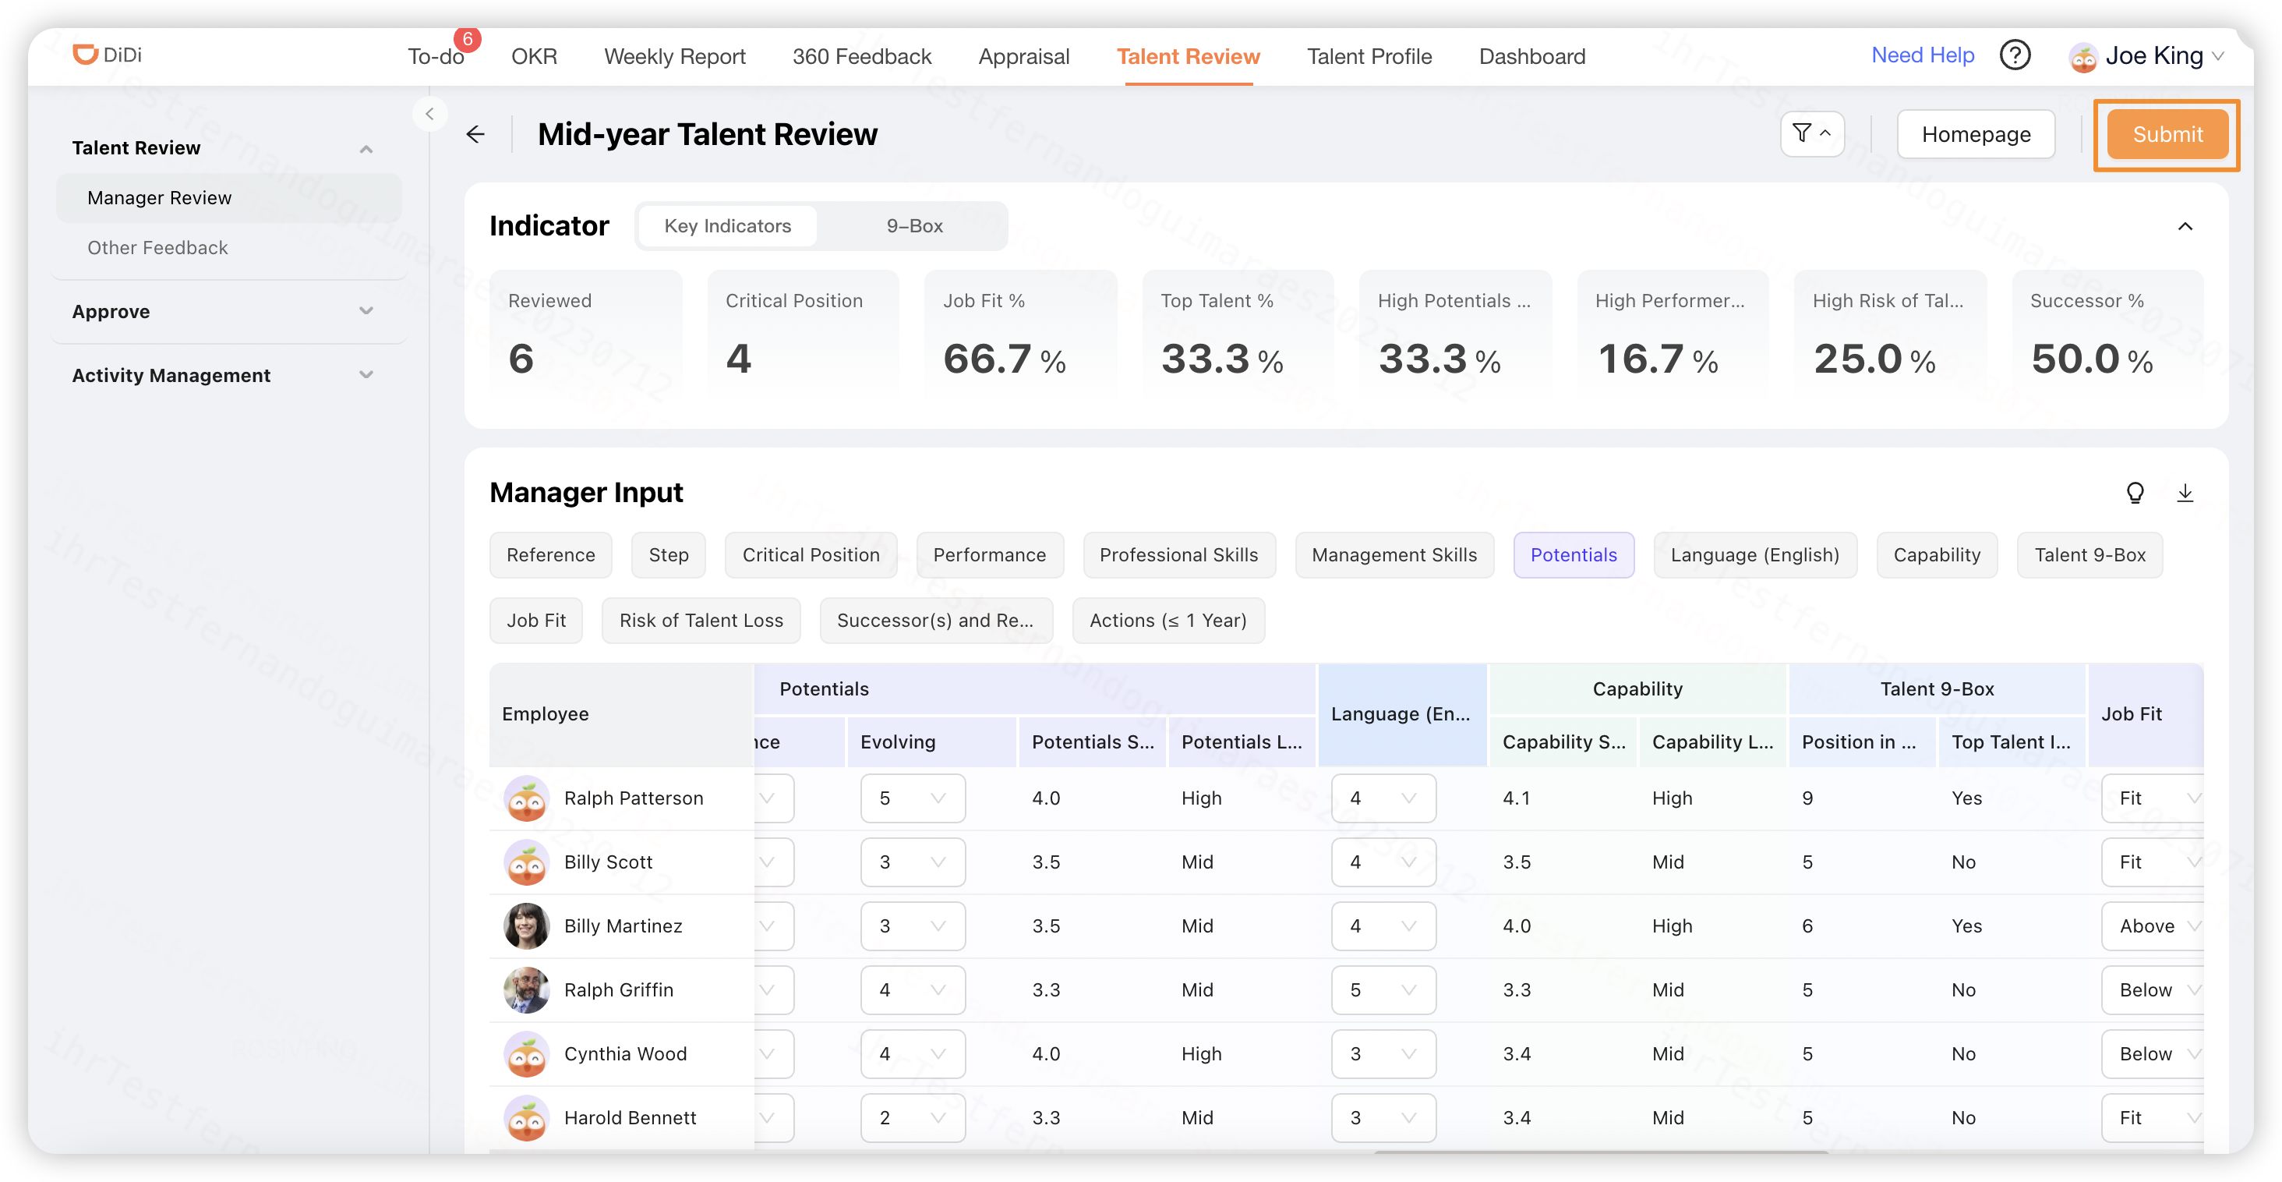
Task: Open the filter funnel button
Action: click(x=1811, y=135)
